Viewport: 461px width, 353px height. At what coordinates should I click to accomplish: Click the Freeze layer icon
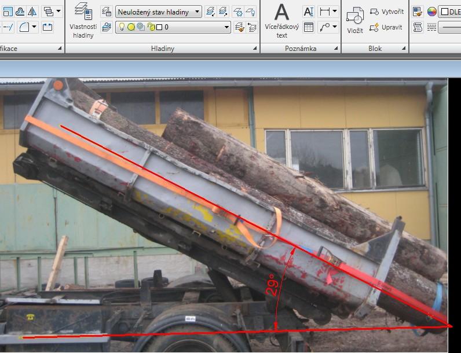pos(237,12)
